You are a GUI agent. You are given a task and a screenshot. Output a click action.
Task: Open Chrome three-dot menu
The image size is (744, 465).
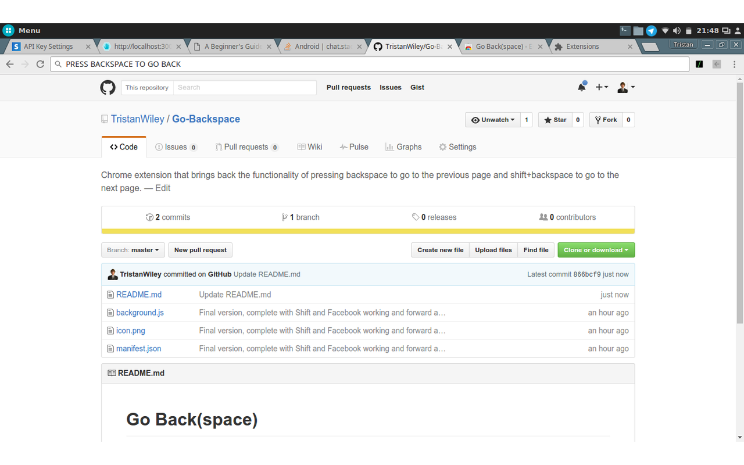click(735, 64)
